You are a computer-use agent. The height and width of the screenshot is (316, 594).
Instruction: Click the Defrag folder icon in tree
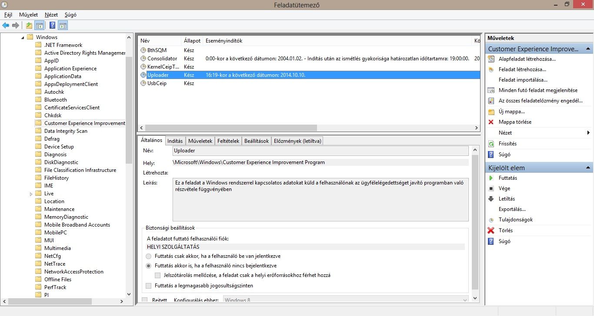click(x=39, y=139)
